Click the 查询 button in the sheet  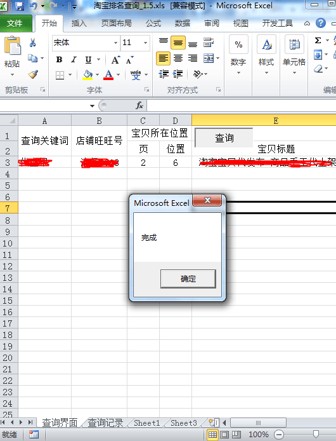pos(224,138)
